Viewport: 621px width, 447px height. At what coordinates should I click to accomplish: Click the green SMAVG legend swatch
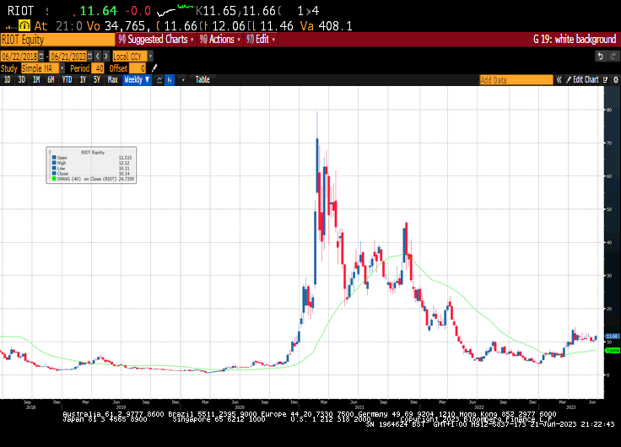(x=54, y=179)
